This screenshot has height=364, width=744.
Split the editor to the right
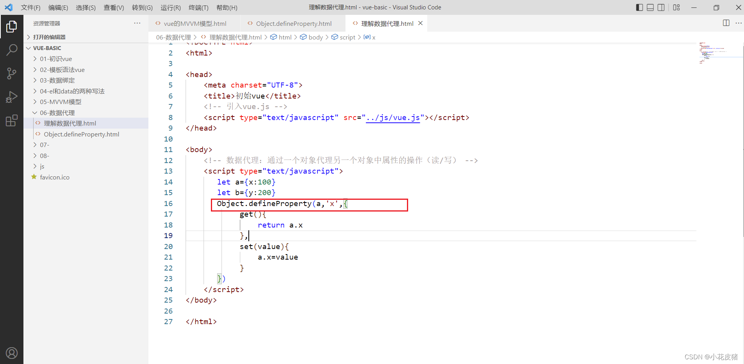(x=726, y=23)
